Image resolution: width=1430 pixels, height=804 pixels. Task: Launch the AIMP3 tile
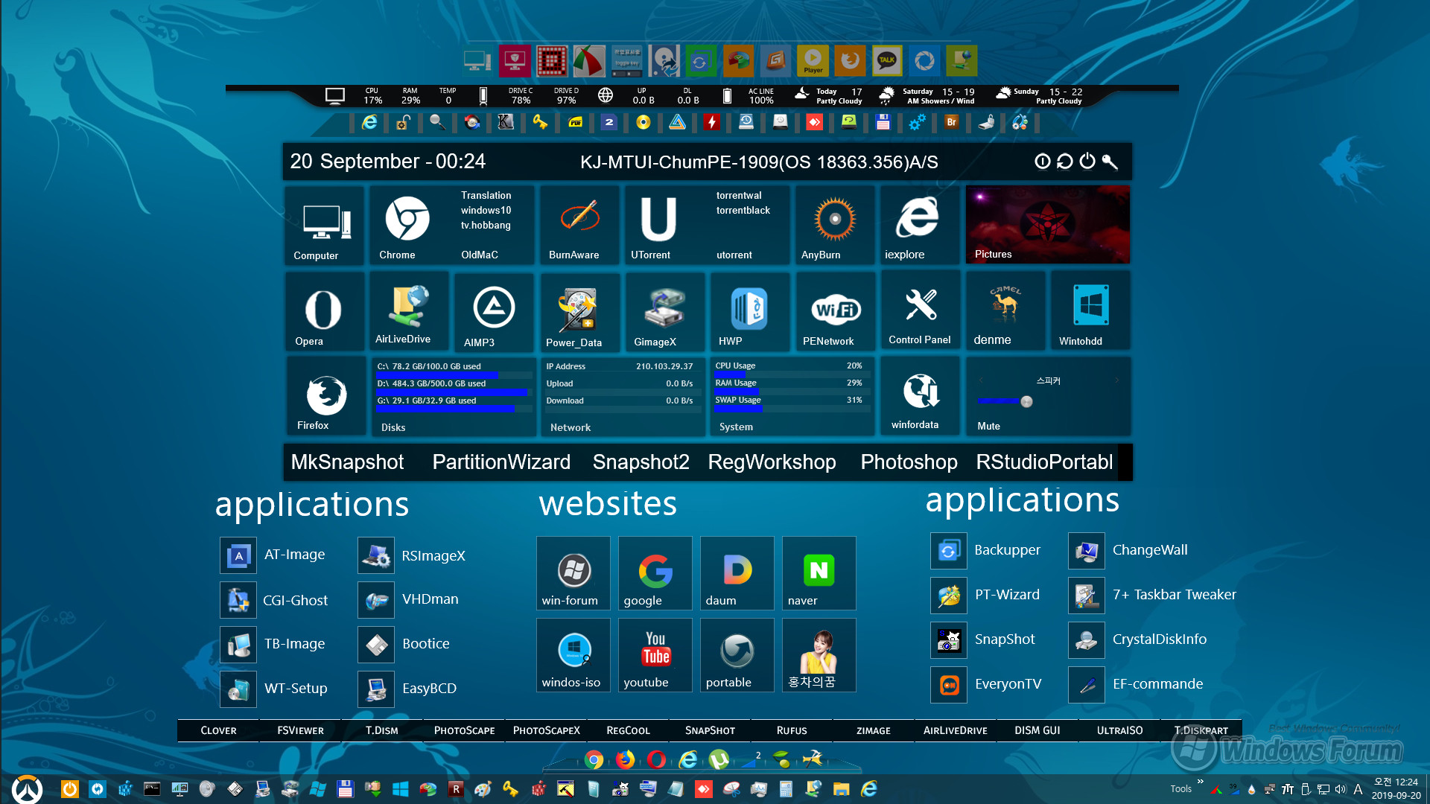point(494,311)
